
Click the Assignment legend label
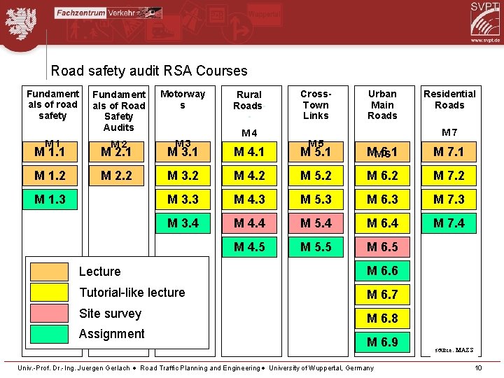[x=112, y=334]
